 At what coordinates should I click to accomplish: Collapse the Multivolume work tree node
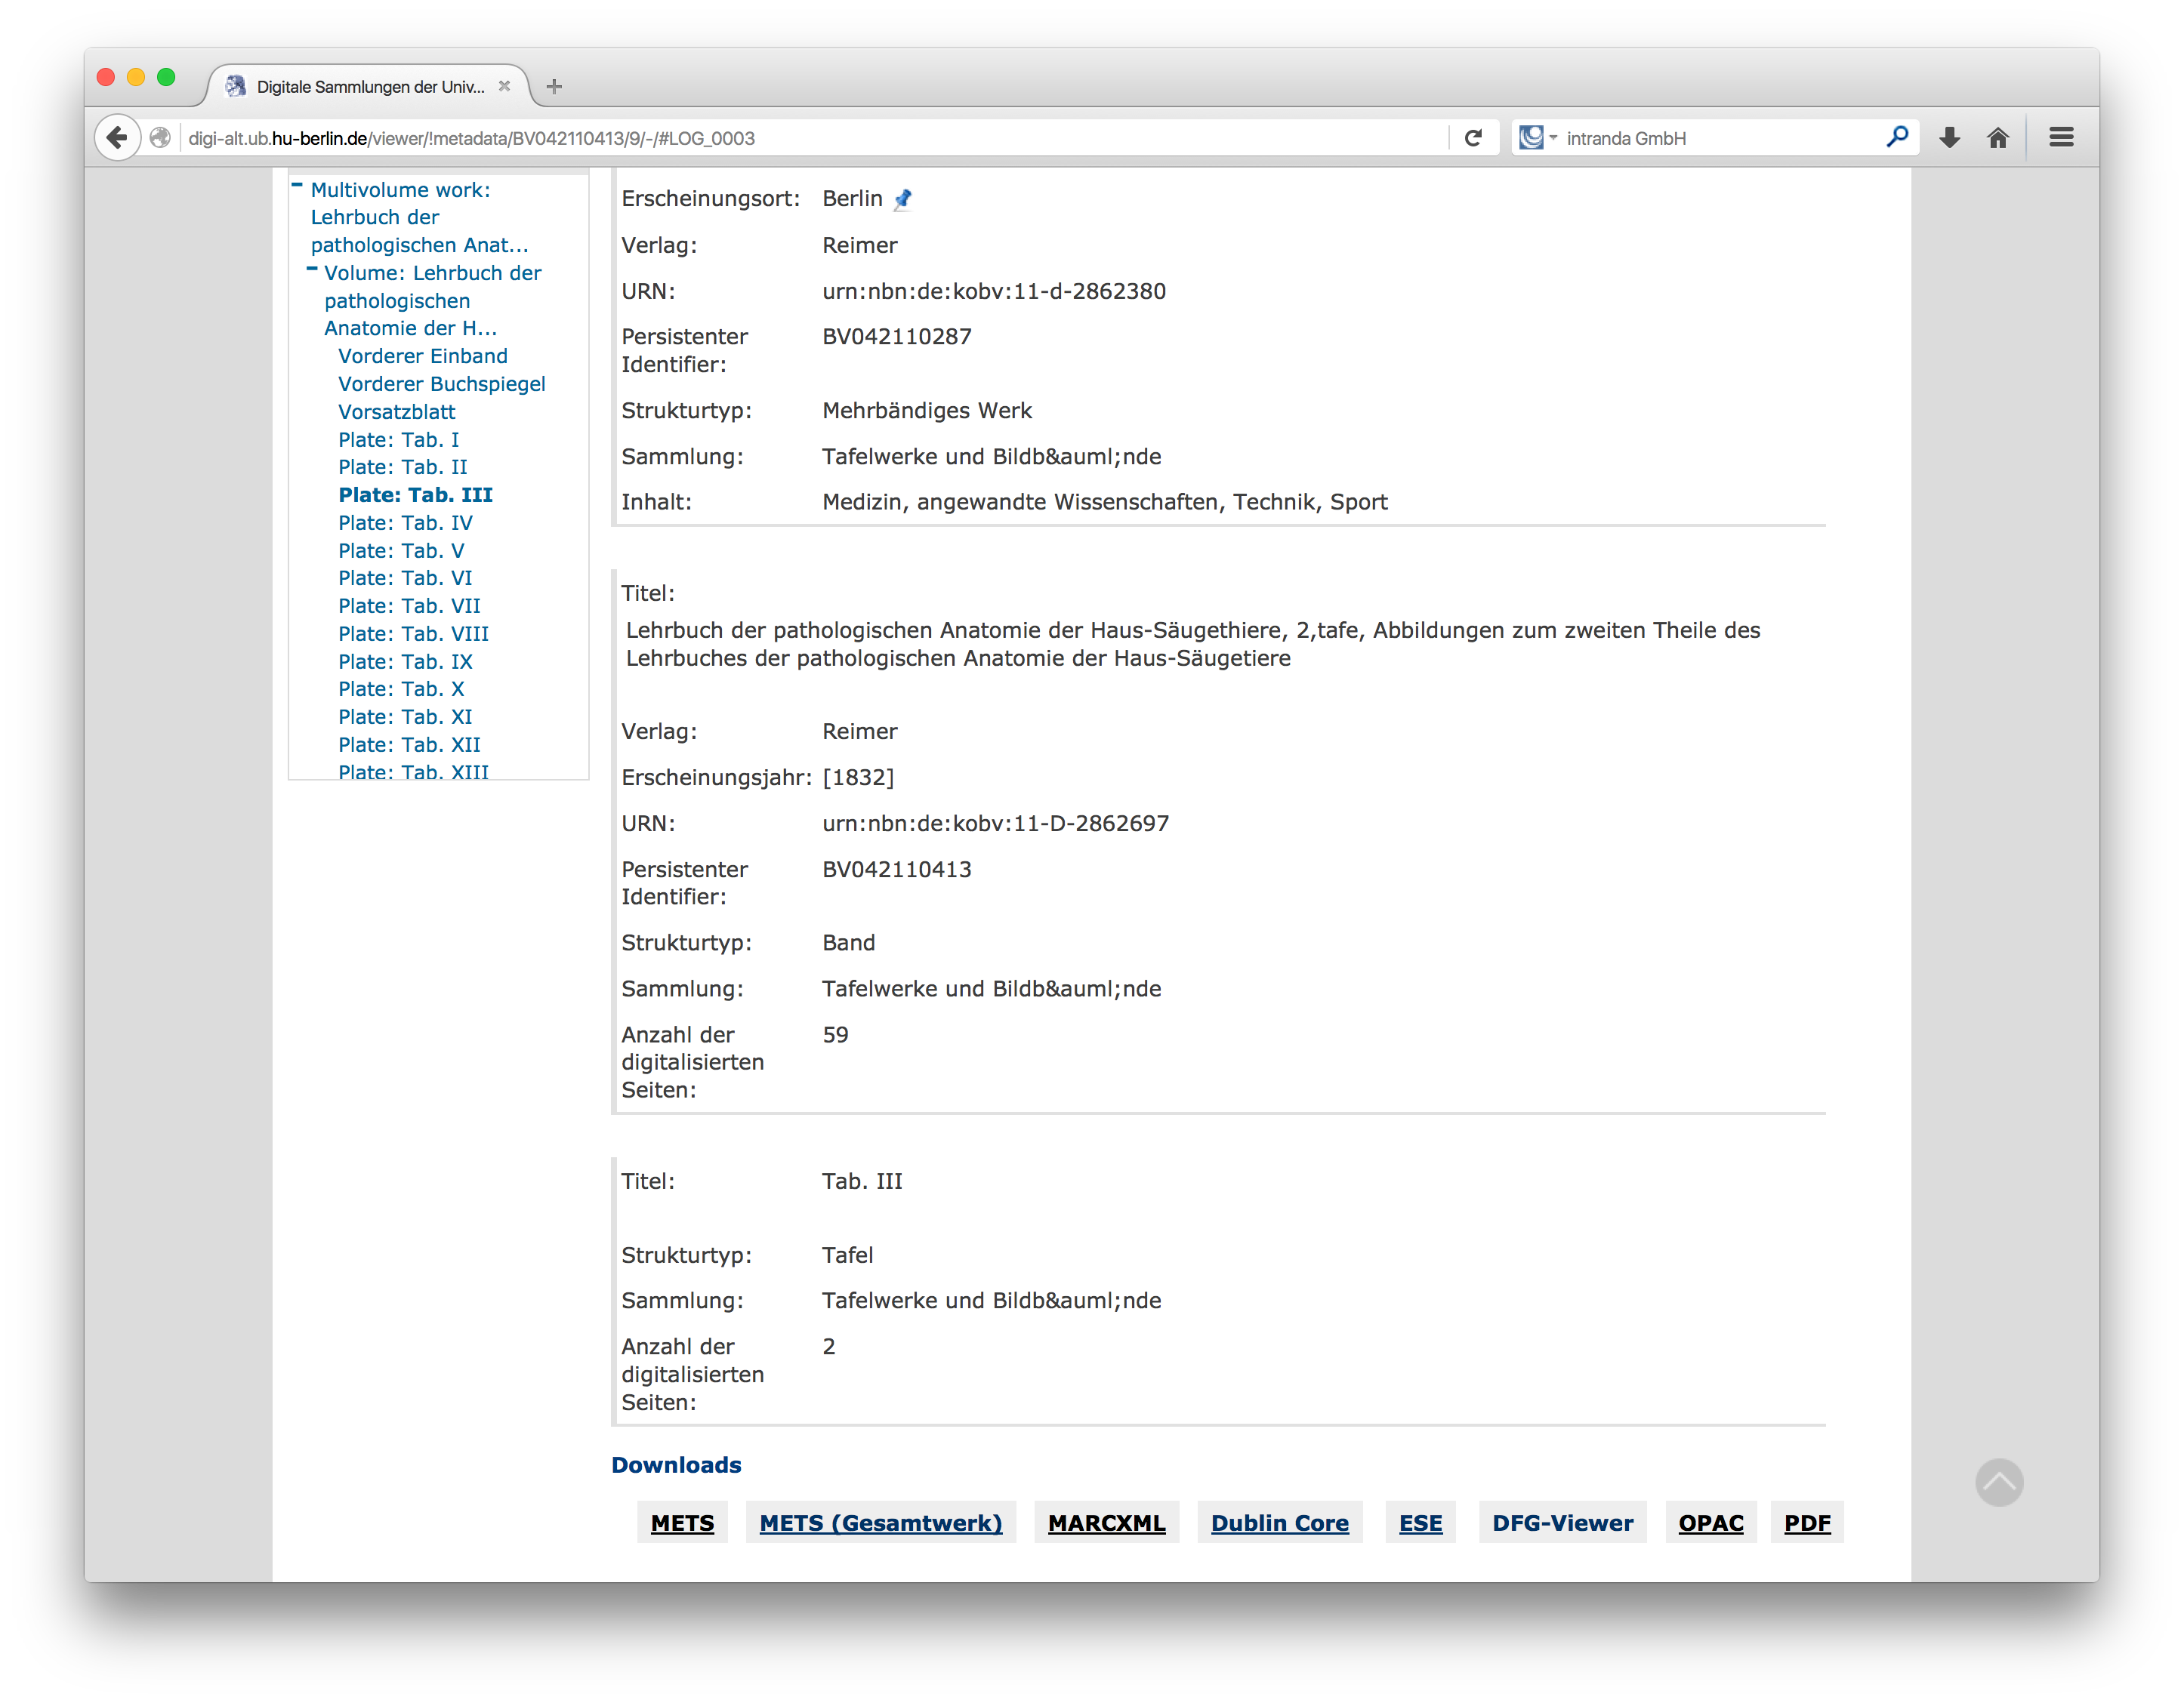point(297,185)
